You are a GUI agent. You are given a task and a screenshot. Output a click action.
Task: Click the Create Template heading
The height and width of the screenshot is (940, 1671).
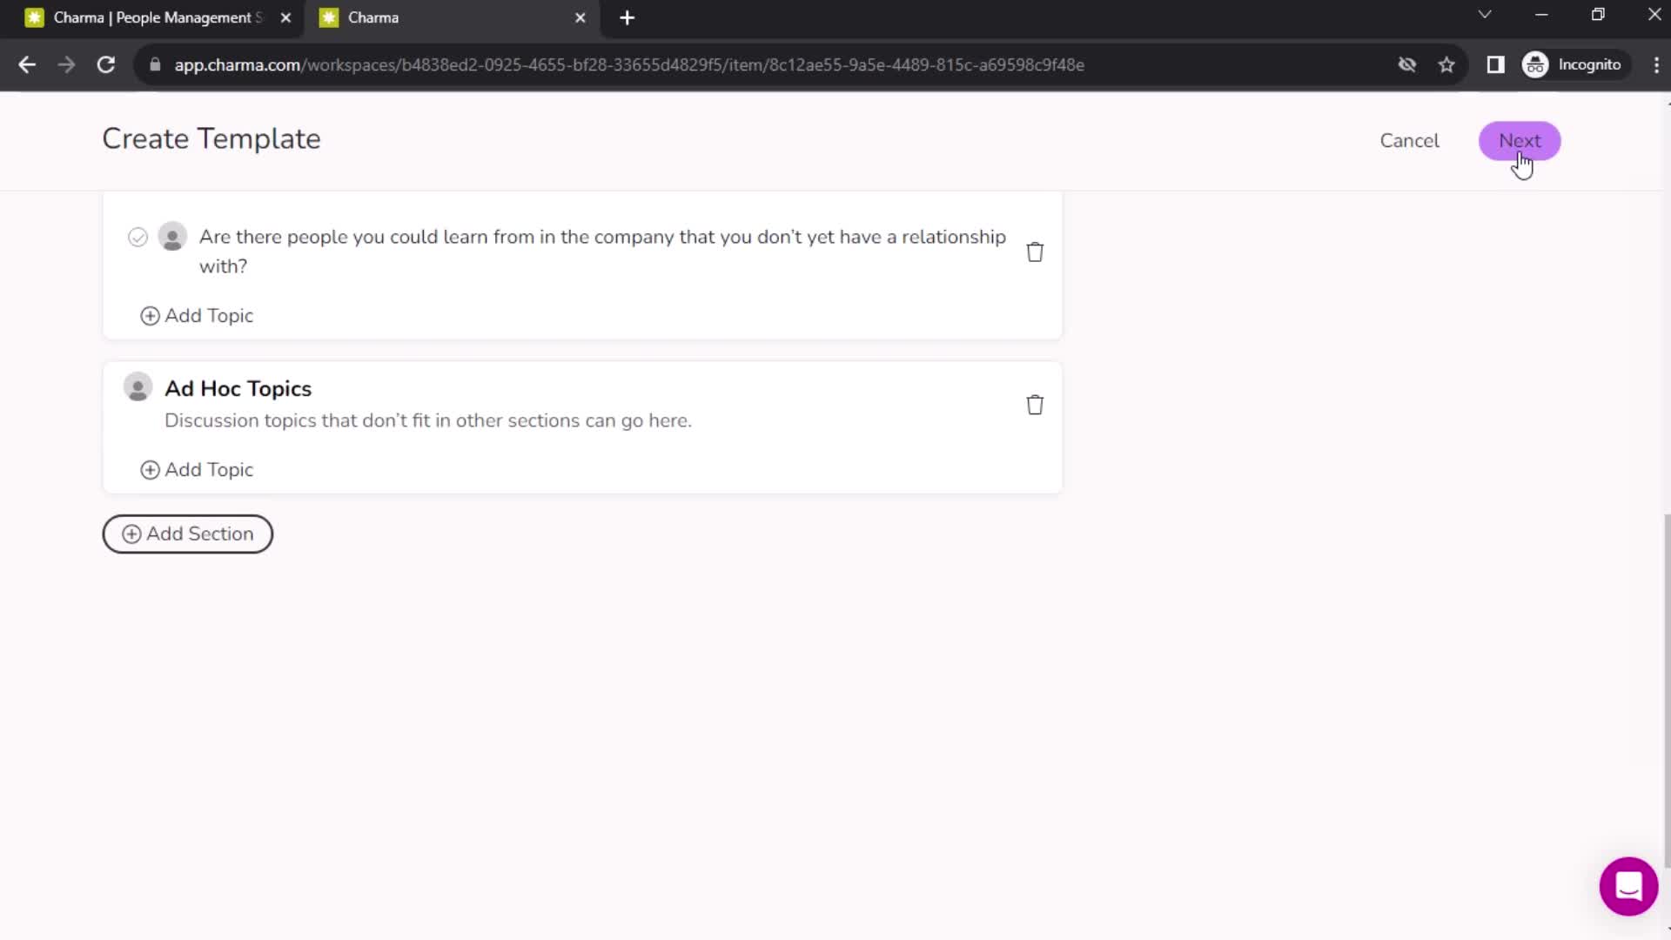pos(211,139)
